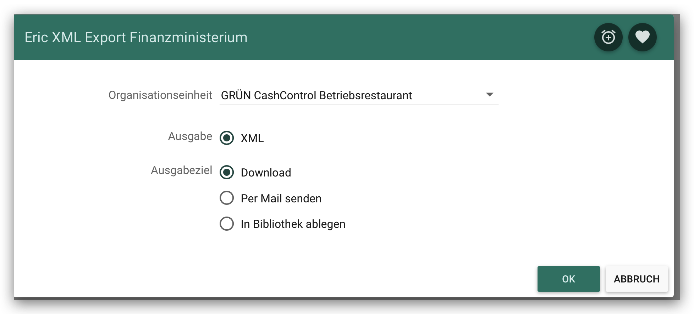Click the Ausgabeziel field label
Viewport: 694px width, 314px height.
coord(181,170)
